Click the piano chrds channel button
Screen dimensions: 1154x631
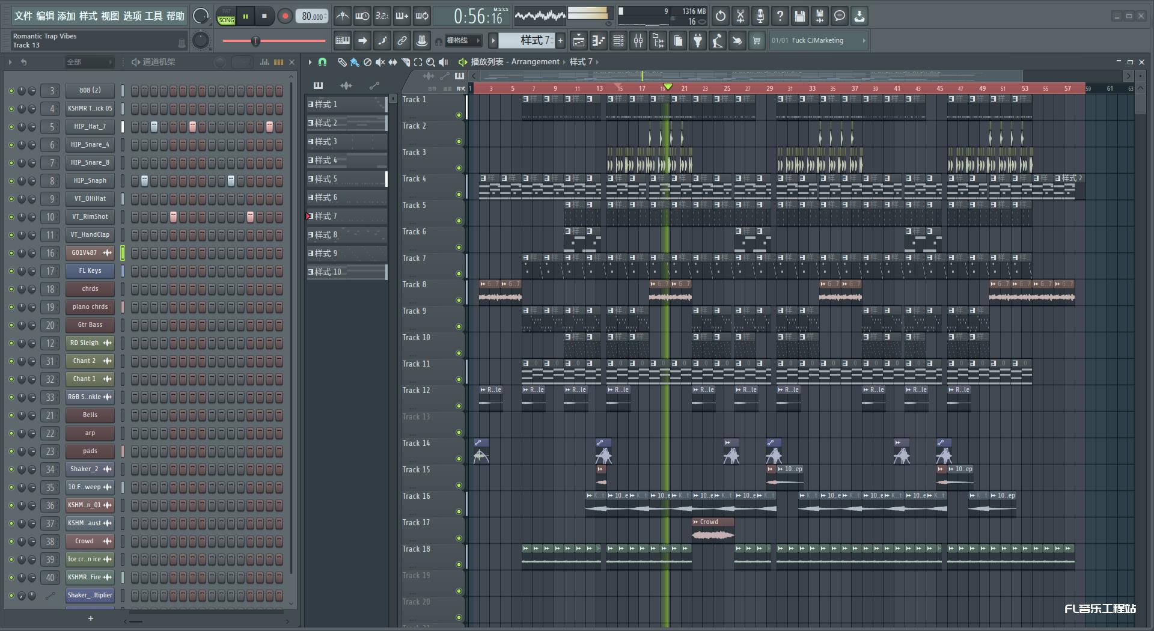(x=90, y=307)
